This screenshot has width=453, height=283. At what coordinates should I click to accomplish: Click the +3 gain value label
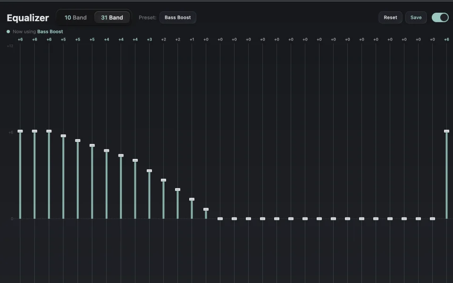coord(150,39)
